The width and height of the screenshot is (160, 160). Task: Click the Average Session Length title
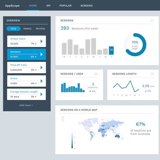pos(24,92)
